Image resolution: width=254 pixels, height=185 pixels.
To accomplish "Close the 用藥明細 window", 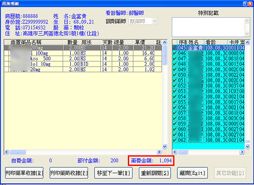I will (x=250, y=3).
